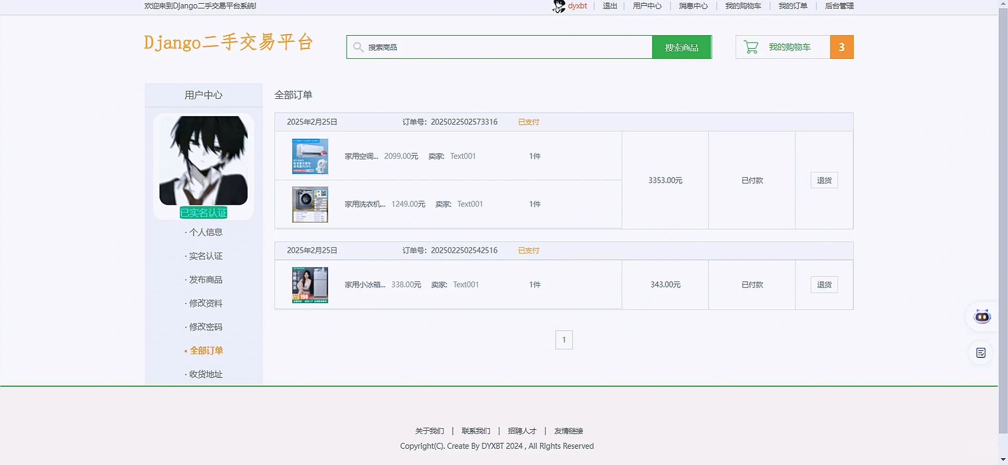
Task: Click the magnifier icon in search box
Action: pos(358,47)
